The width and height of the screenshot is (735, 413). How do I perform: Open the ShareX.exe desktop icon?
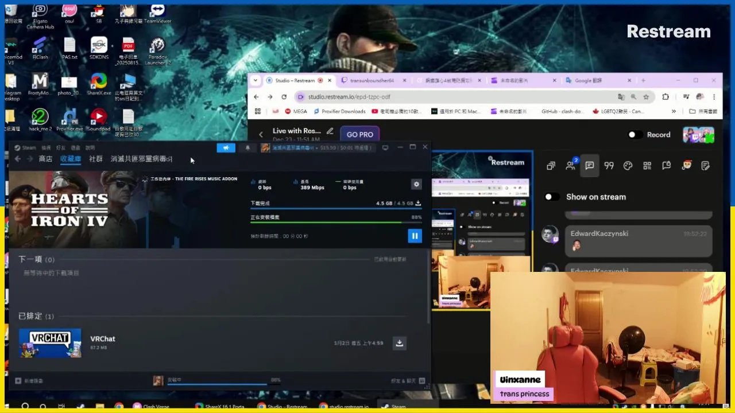point(99,84)
